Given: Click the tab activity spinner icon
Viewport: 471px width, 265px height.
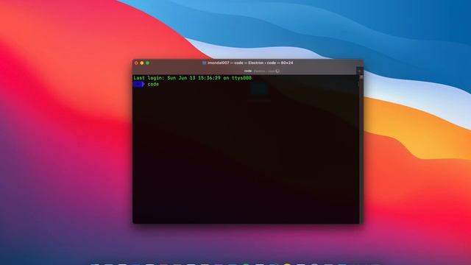Looking at the screenshot, I should click(277, 71).
